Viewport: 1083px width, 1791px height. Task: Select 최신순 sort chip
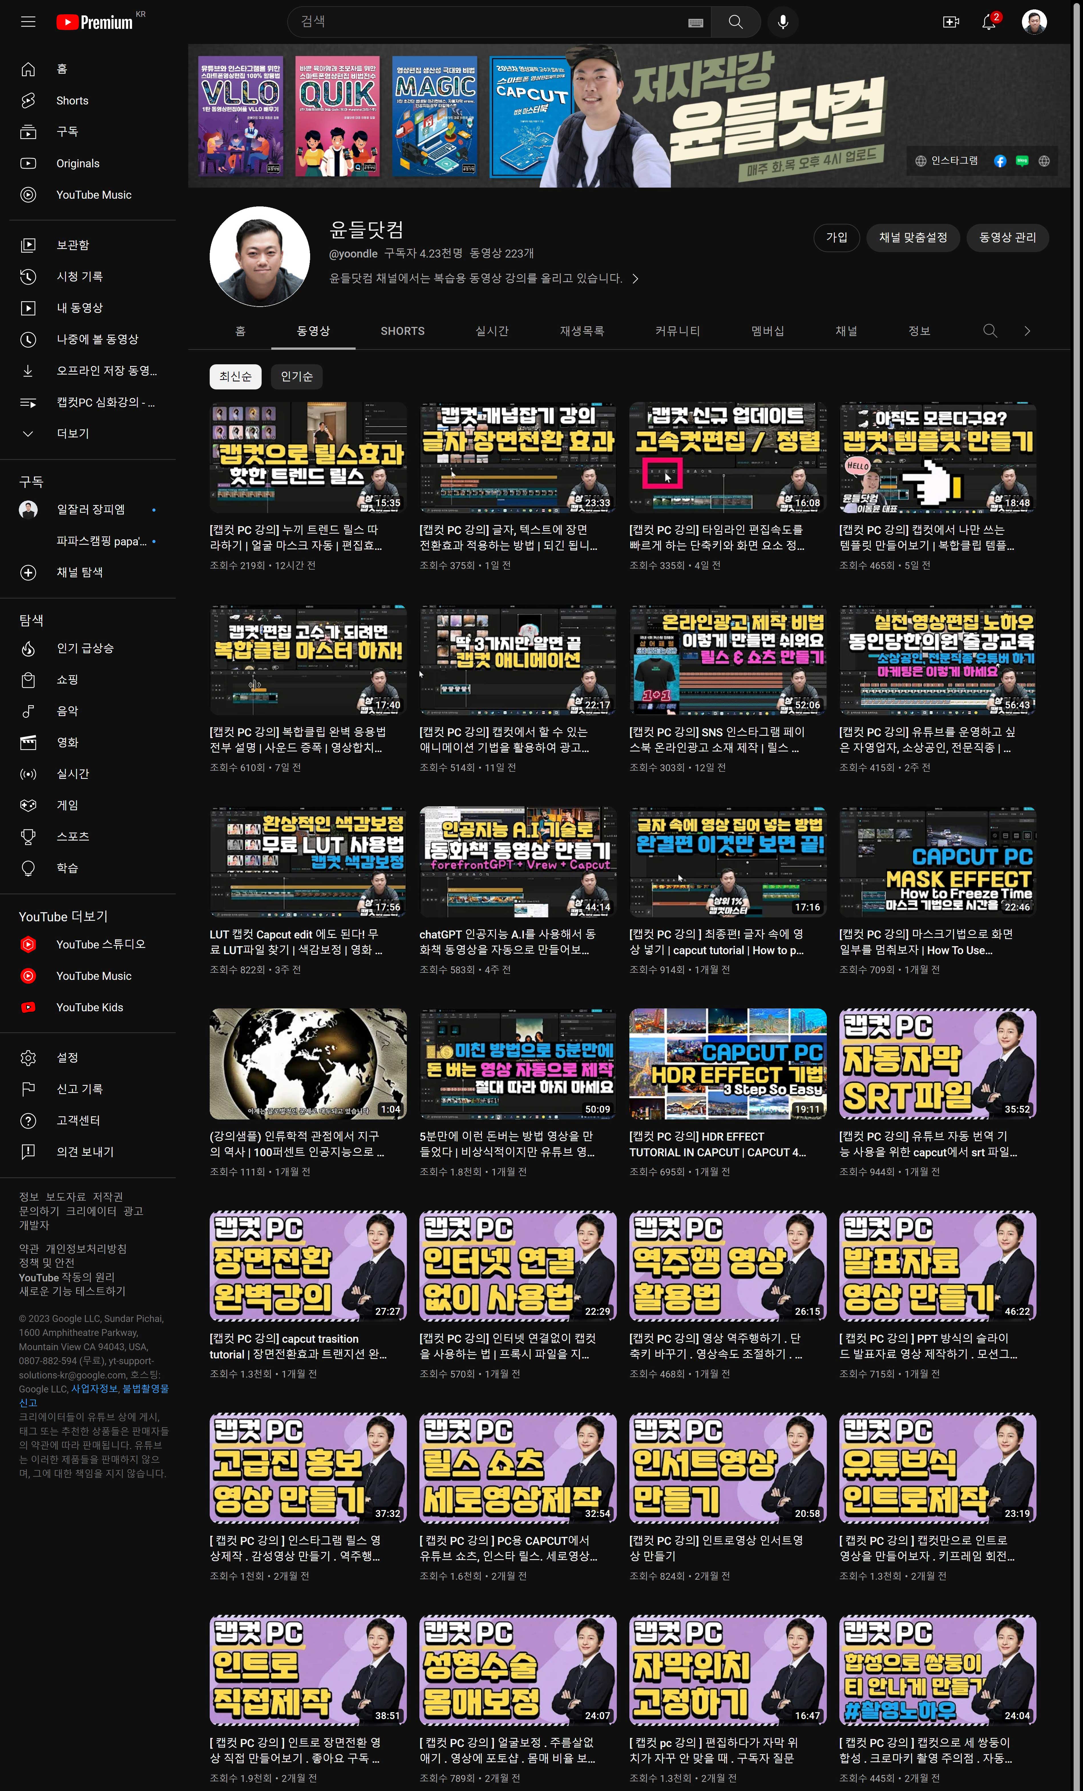pos(235,377)
